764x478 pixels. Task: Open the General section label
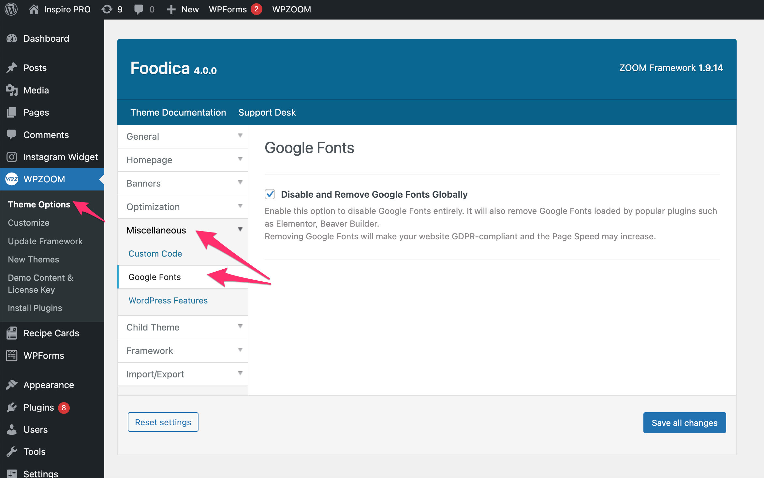point(143,136)
